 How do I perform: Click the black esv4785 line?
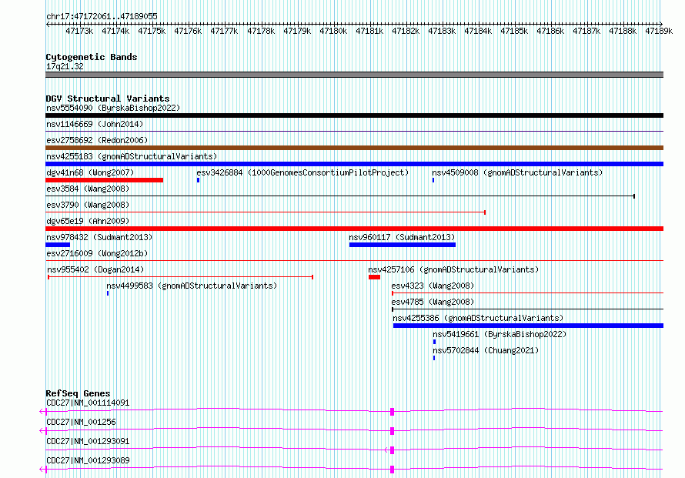click(x=528, y=309)
